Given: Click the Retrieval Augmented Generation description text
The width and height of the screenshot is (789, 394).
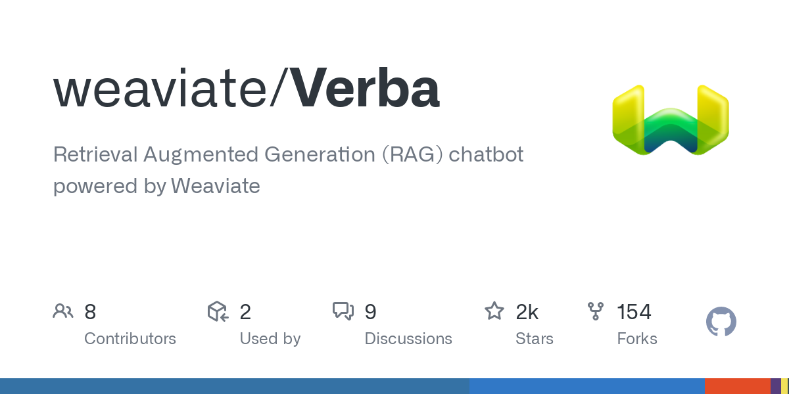Looking at the screenshot, I should click(x=288, y=170).
